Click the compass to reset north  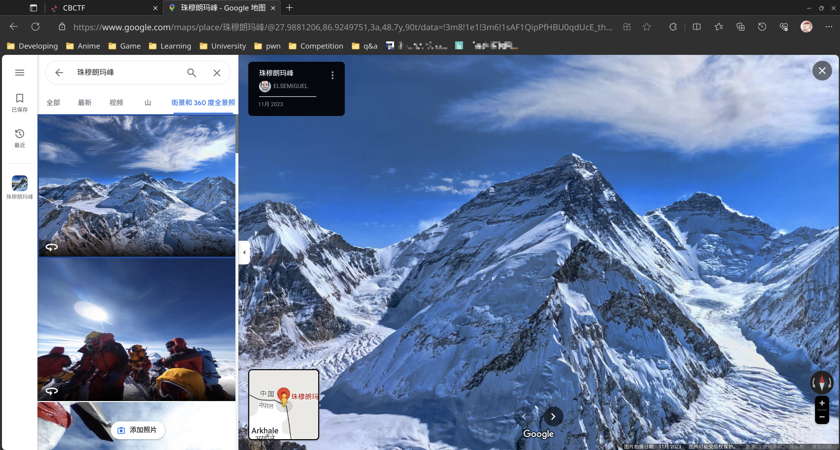point(822,383)
